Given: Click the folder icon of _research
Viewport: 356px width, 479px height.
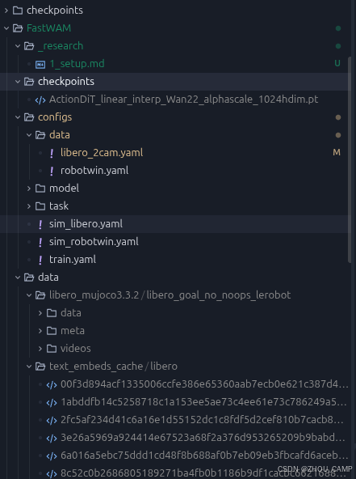Looking at the screenshot, I should click(x=29, y=46).
